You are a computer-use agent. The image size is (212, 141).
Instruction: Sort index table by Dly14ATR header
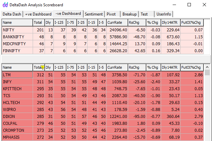(x=171, y=22)
